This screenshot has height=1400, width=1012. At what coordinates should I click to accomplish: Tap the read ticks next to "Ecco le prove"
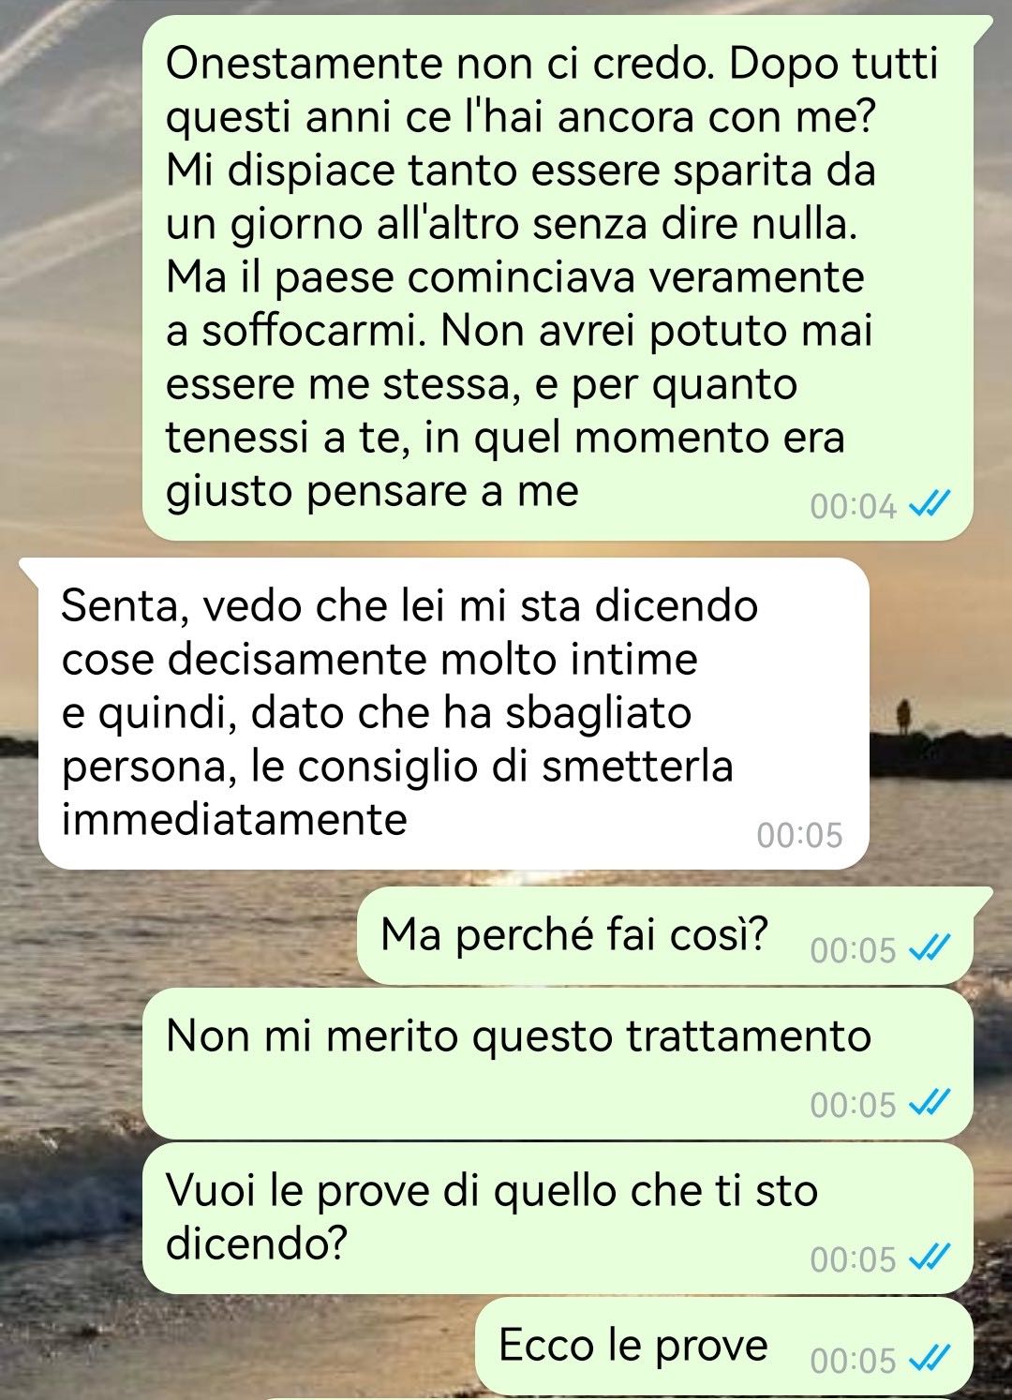930,1360
